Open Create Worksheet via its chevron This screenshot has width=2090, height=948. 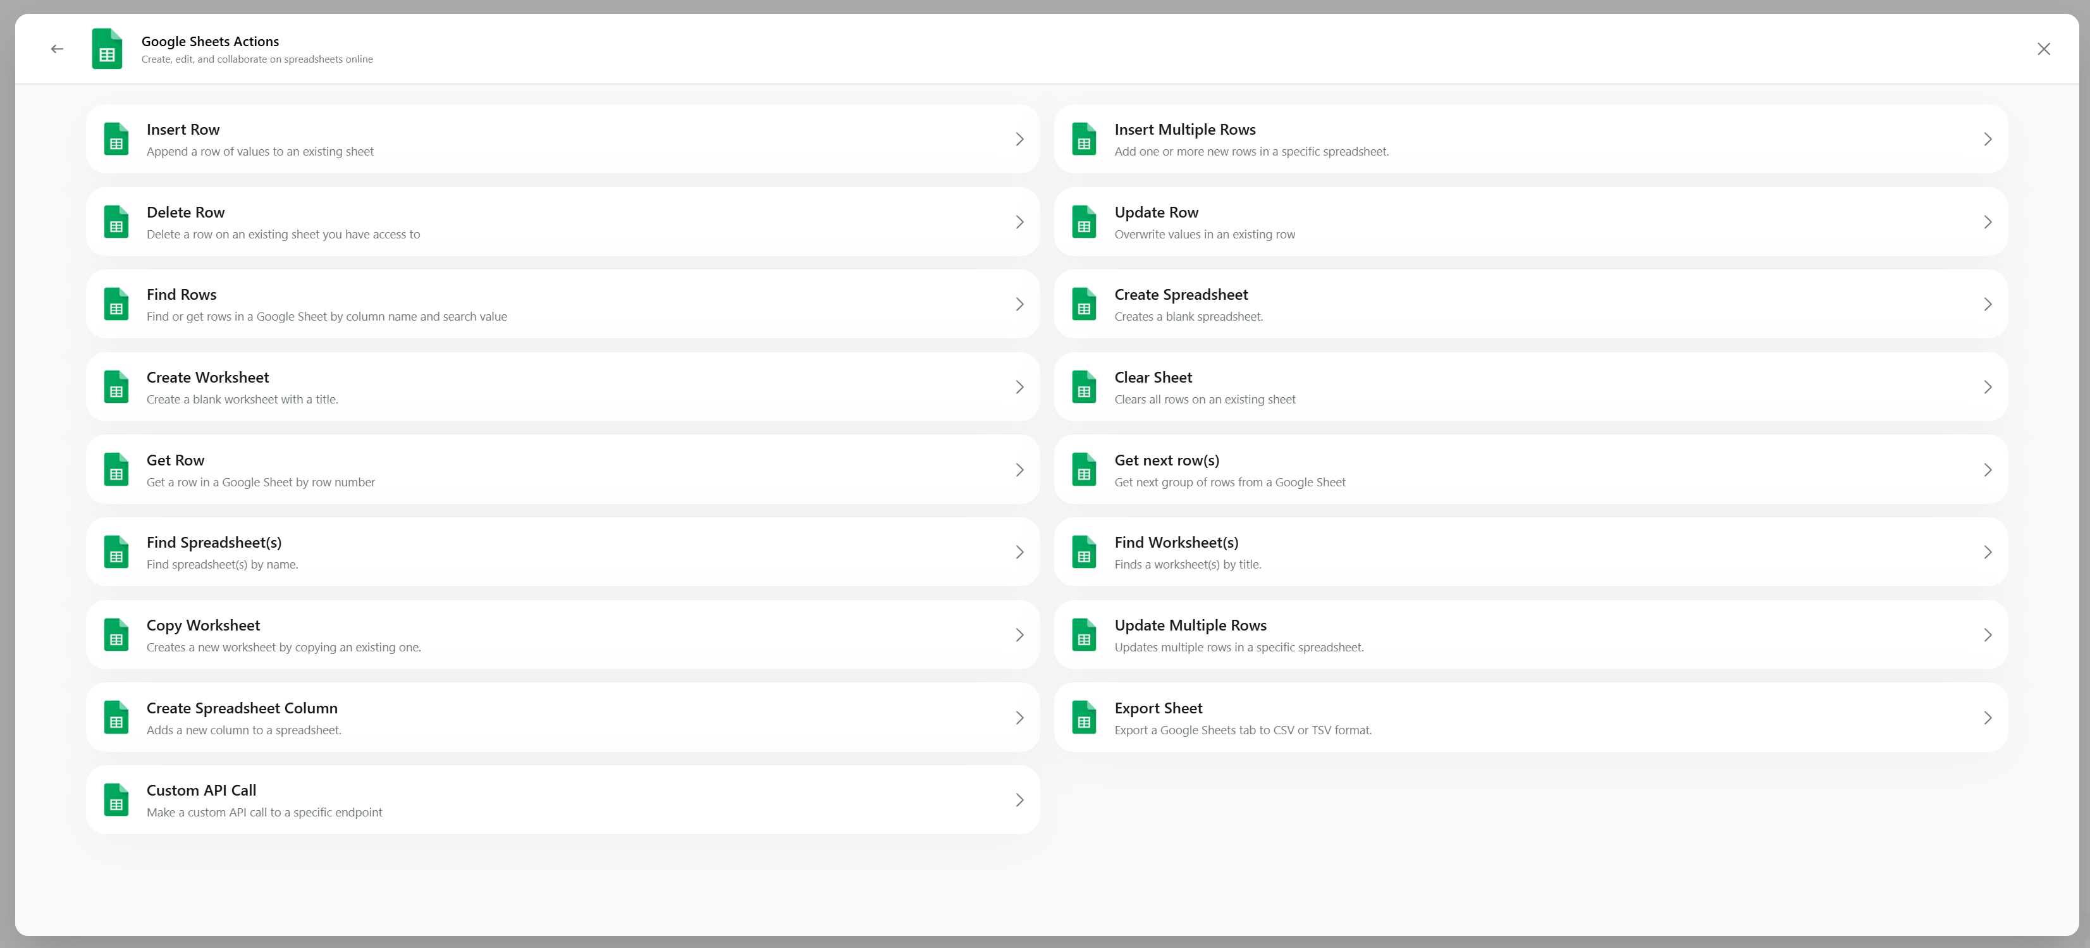coord(1020,387)
